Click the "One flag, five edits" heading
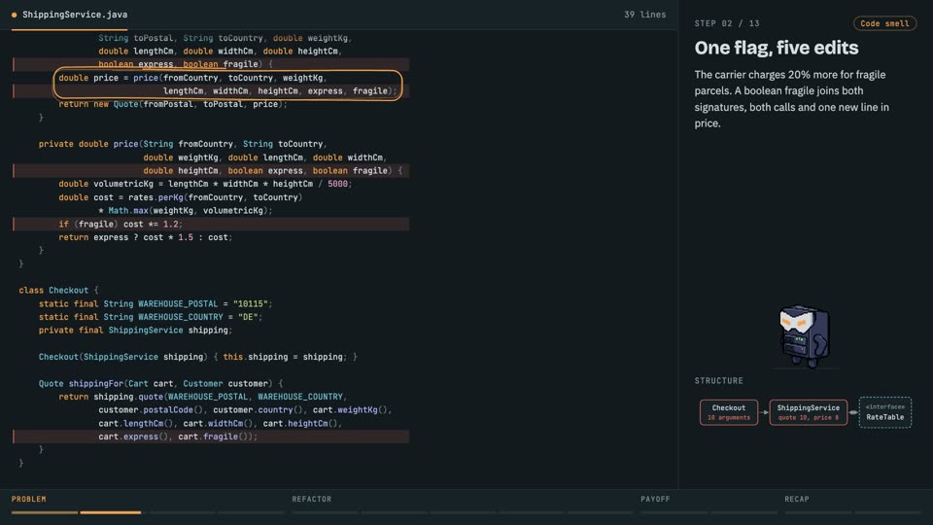 pyautogui.click(x=776, y=48)
